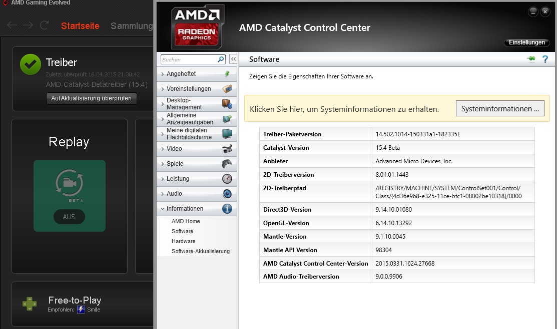
Task: Expand the Audio section
Action: (x=163, y=194)
